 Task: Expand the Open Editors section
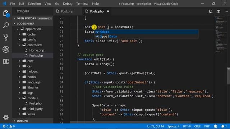(x=33, y=18)
